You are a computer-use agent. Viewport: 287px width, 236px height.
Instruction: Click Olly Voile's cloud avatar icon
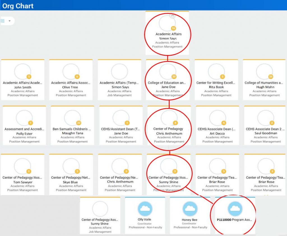[x=145, y=209]
